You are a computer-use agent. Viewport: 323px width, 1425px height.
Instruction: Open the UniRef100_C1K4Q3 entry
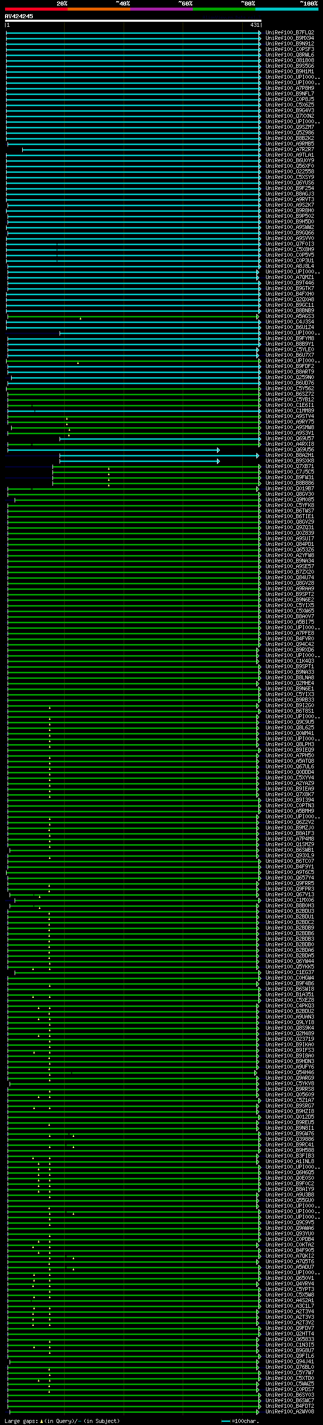290,661
